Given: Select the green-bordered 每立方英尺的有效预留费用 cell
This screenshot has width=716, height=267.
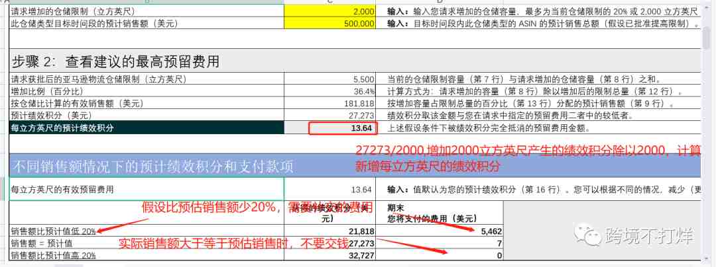Looking at the screenshot, I should pos(147,189).
